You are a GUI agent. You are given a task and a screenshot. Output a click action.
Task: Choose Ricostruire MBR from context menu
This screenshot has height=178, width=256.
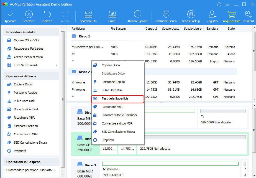(x=118, y=107)
